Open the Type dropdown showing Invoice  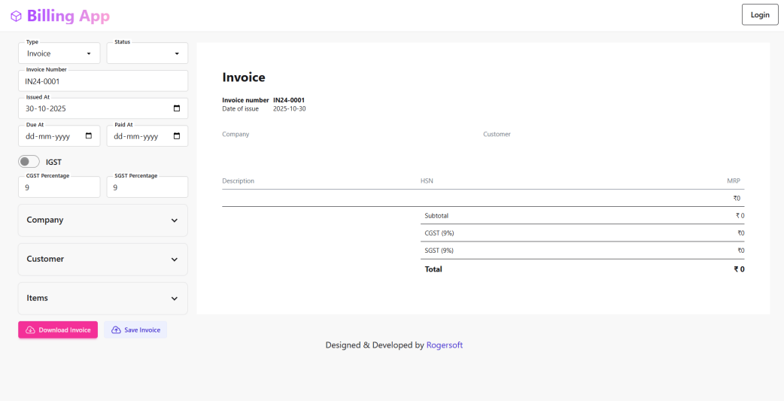coord(59,53)
